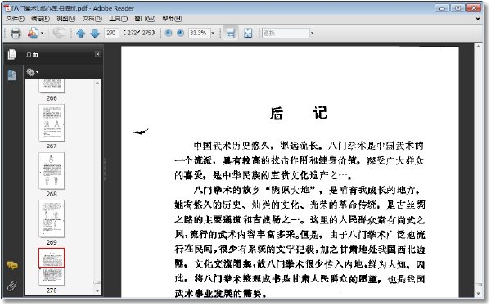
Task: Open the find field dropdown arrow
Action: click(x=312, y=33)
